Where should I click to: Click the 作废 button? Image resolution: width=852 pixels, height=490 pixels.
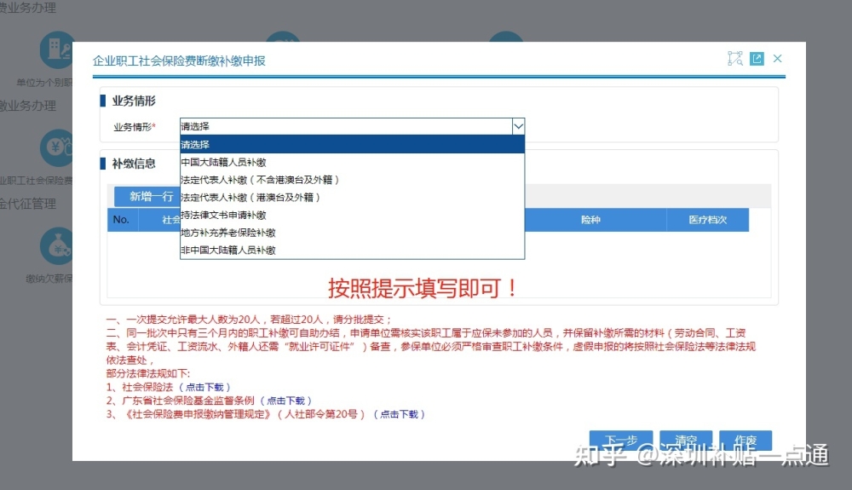coord(745,441)
